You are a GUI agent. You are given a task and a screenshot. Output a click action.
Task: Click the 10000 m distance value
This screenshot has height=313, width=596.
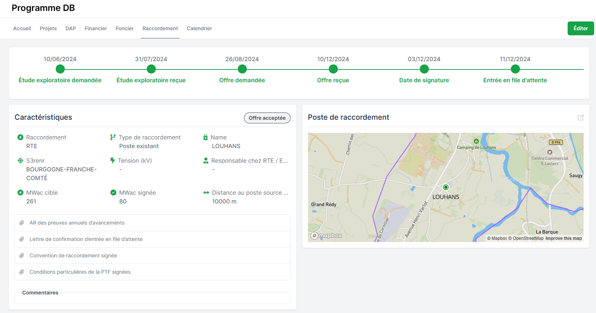[x=224, y=201]
